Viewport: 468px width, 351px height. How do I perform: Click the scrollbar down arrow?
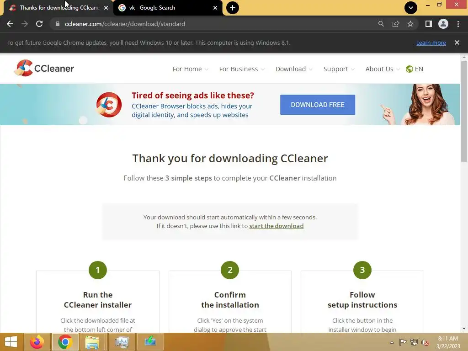pyautogui.click(x=464, y=329)
